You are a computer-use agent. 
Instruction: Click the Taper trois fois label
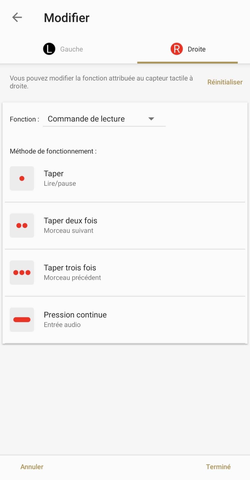pos(70,268)
